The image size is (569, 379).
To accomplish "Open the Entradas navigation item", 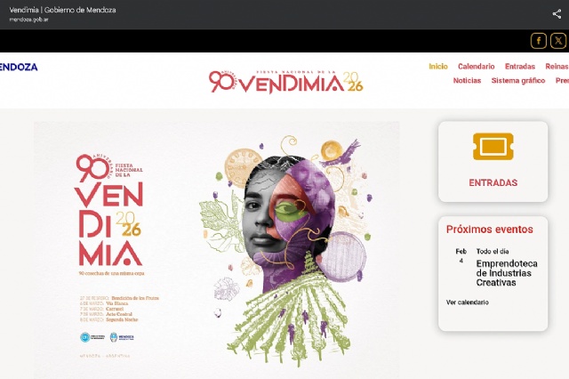I will 519,67.
